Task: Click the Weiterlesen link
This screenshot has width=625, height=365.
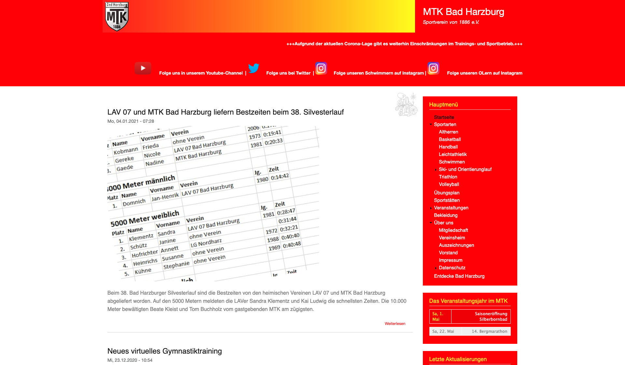Action: pos(395,323)
